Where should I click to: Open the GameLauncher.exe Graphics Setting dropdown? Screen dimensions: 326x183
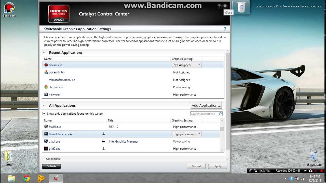187,134
